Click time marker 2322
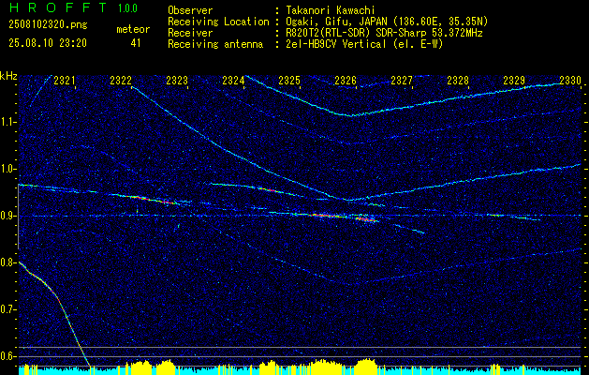This screenshot has width=589, height=375. coord(121,80)
